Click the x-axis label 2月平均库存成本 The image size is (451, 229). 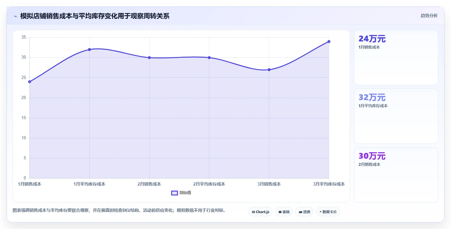209,184
